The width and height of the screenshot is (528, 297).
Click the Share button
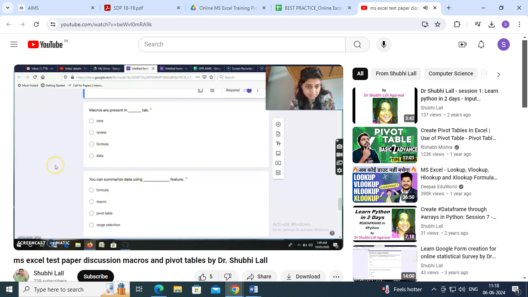click(259, 277)
